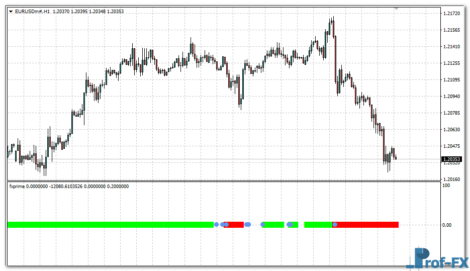The width and height of the screenshot is (470, 271).
Task: Click the green bar just before the final red bar
Action: pos(318,224)
